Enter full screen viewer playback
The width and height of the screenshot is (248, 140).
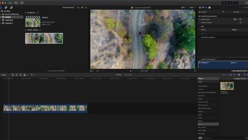click(x=195, y=71)
